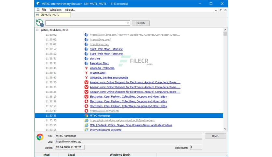Open the Wikipedia, the free encyclopedia link
The height and width of the screenshot is (157, 272).
(109, 78)
